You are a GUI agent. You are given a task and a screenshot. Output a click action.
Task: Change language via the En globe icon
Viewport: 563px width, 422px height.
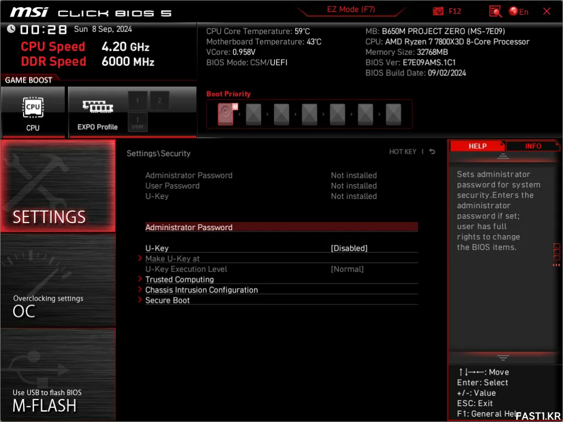click(x=518, y=12)
